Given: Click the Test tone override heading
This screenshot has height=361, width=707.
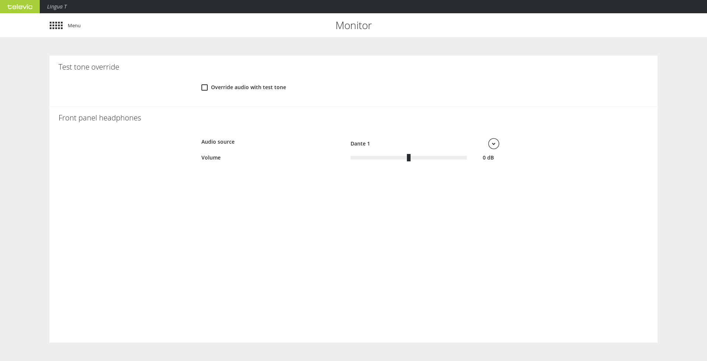Looking at the screenshot, I should [x=89, y=67].
